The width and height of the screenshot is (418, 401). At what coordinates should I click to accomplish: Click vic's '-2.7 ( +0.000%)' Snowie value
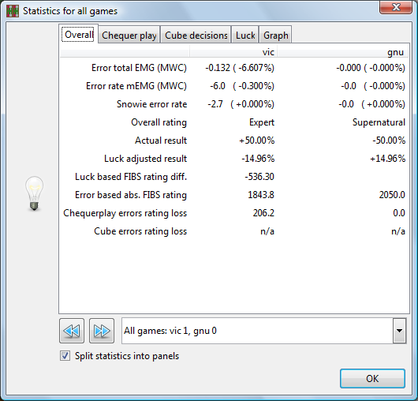pyautogui.click(x=241, y=104)
